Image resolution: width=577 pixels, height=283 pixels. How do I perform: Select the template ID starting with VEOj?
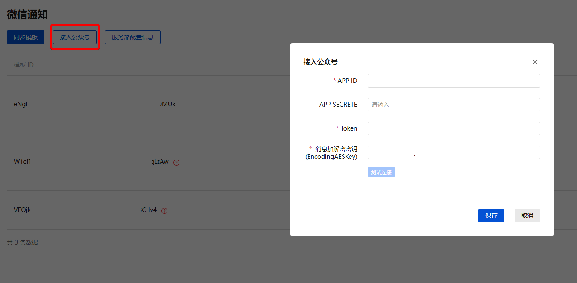[x=85, y=210]
